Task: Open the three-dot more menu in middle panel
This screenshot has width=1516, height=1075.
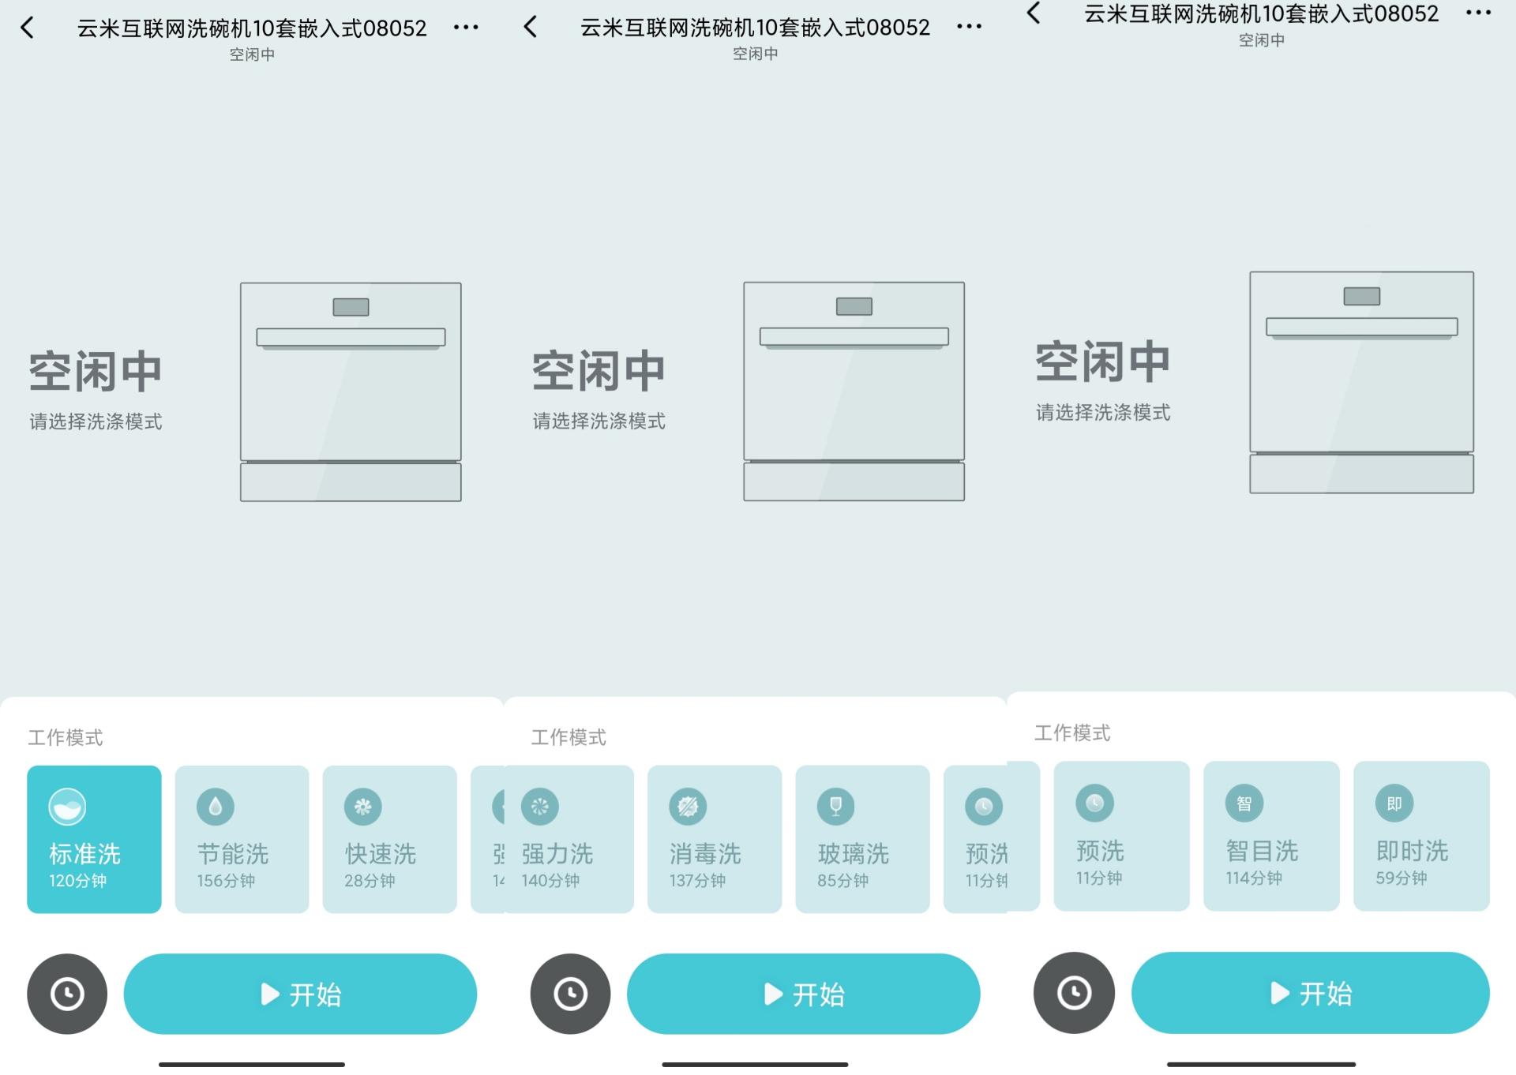Action: (x=969, y=27)
